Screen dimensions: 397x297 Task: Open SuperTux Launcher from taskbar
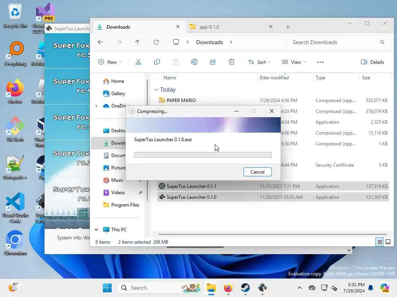(x=262, y=288)
